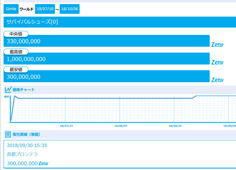Click the 価格チャート heading

24,90
